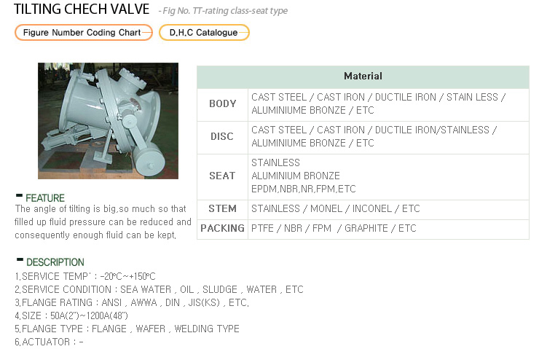Select the BODY row label
Screen dimensions: 539x349
[x=222, y=104]
